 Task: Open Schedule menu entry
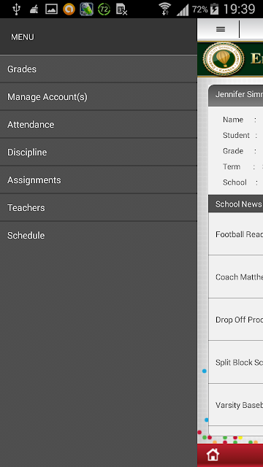(x=99, y=235)
